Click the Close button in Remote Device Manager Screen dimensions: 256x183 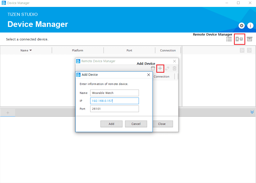pos(162,124)
